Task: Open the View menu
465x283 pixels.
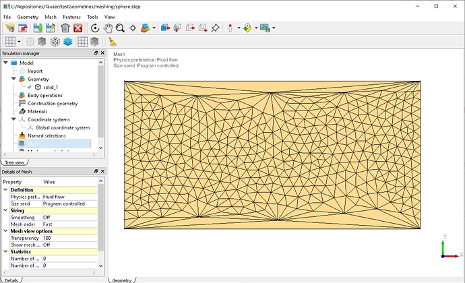Action: coord(109,17)
